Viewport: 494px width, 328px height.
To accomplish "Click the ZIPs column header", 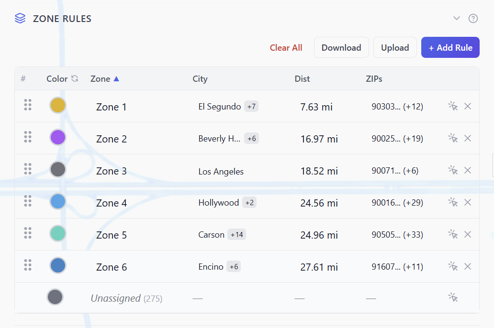I will point(374,79).
